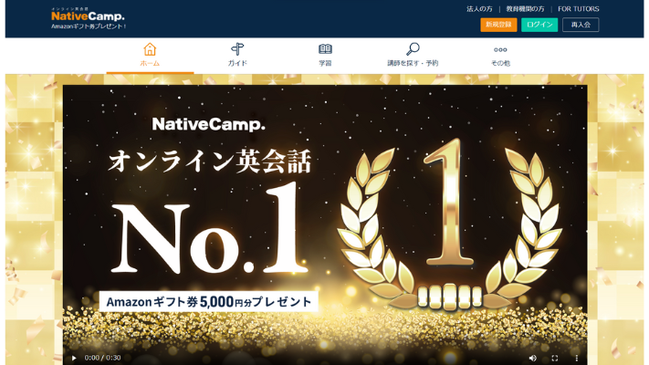
Task: Click the Amazon gift card banner text
Action: pyautogui.click(x=209, y=301)
